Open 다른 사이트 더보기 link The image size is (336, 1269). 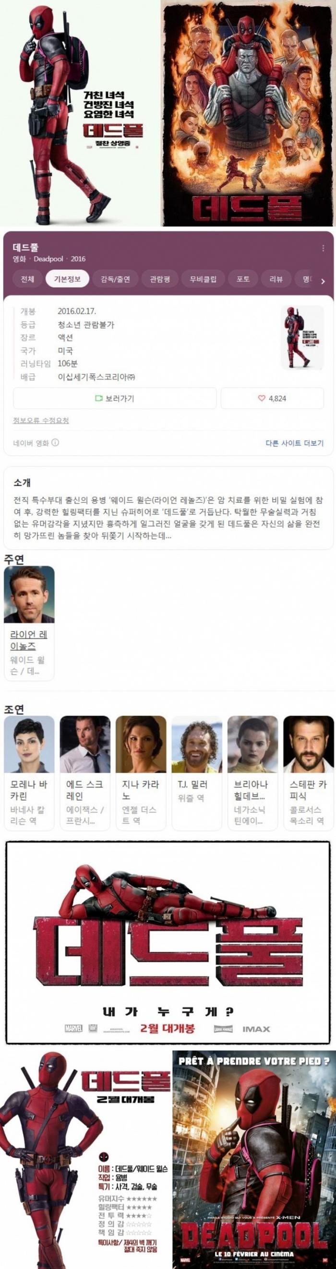tap(295, 443)
